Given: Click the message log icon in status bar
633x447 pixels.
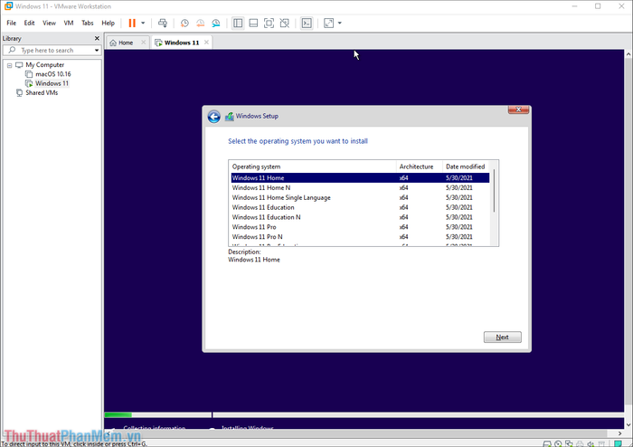Looking at the screenshot, I should (618, 443).
